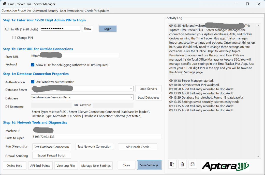Image resolution: width=265 pixels, height=175 pixels.
Task: Click log line 'Settings saved securely (secrets encrypted).'
Action: (x=204, y=102)
